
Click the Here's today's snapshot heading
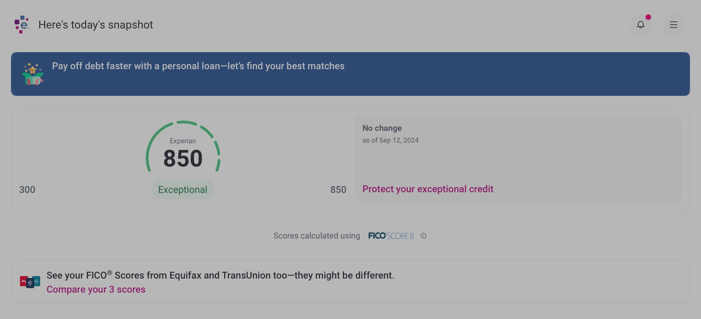[x=95, y=25]
